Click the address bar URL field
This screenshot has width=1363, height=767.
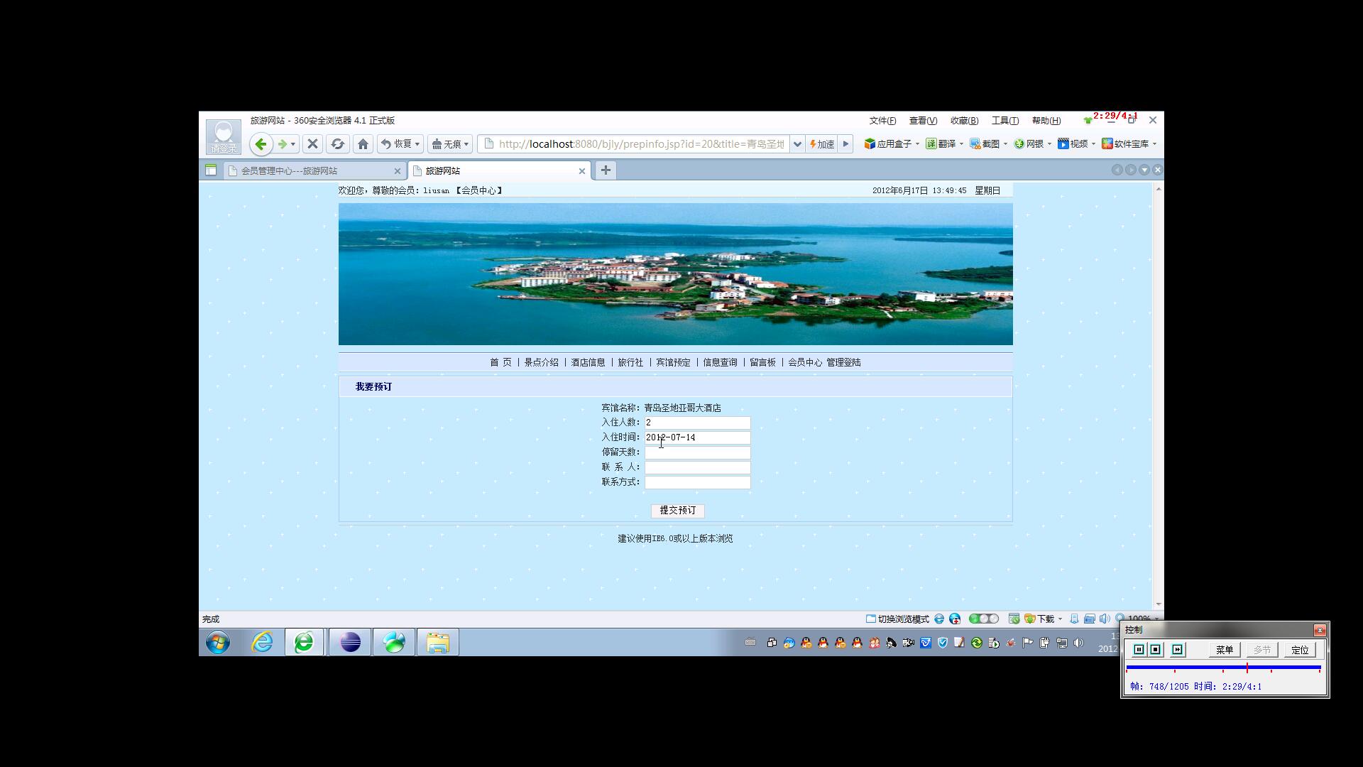click(x=641, y=144)
